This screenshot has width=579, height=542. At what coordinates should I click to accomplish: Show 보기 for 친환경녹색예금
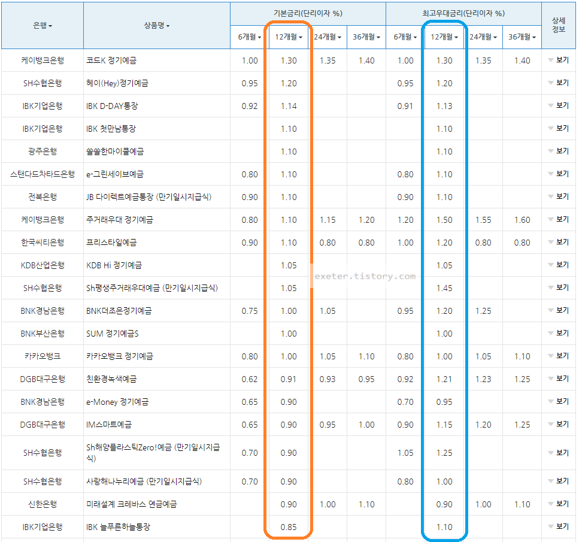[x=559, y=379]
